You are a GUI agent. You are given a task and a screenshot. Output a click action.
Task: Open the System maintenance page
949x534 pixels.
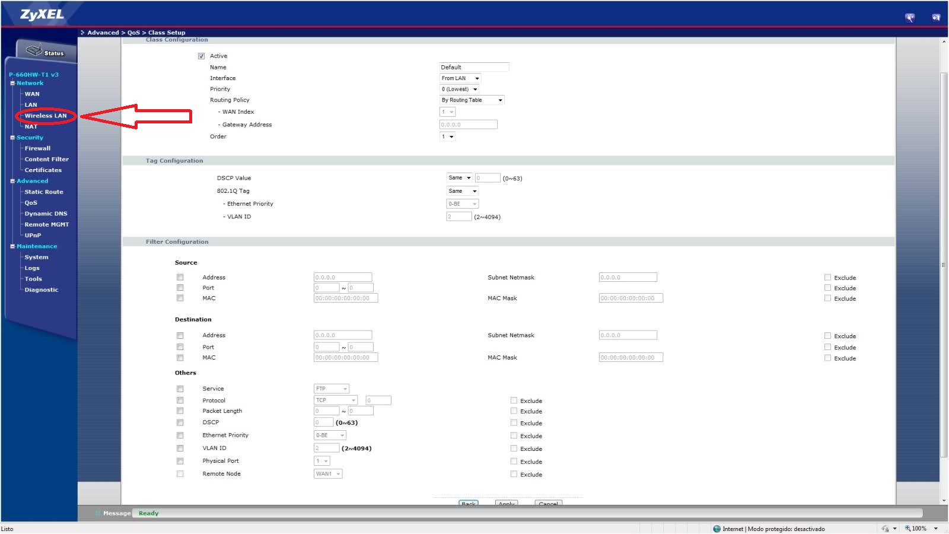point(36,258)
